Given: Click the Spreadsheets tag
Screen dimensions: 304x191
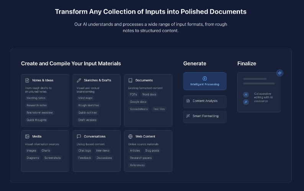Looking at the screenshot, I should click(x=139, y=109).
